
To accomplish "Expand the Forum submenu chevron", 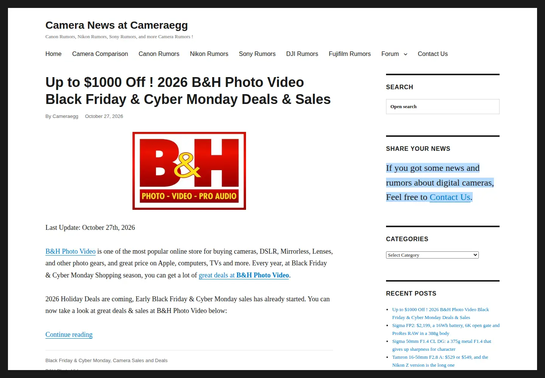I will pos(405,54).
